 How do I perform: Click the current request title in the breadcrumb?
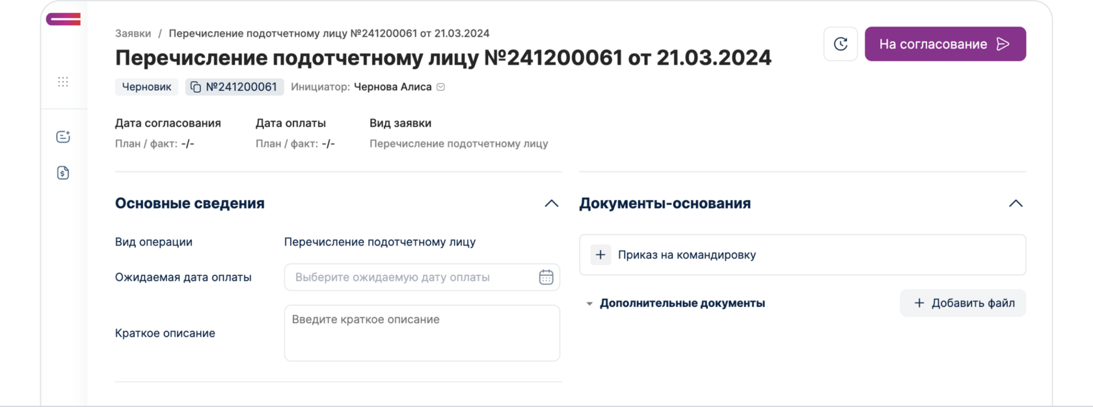tap(329, 33)
